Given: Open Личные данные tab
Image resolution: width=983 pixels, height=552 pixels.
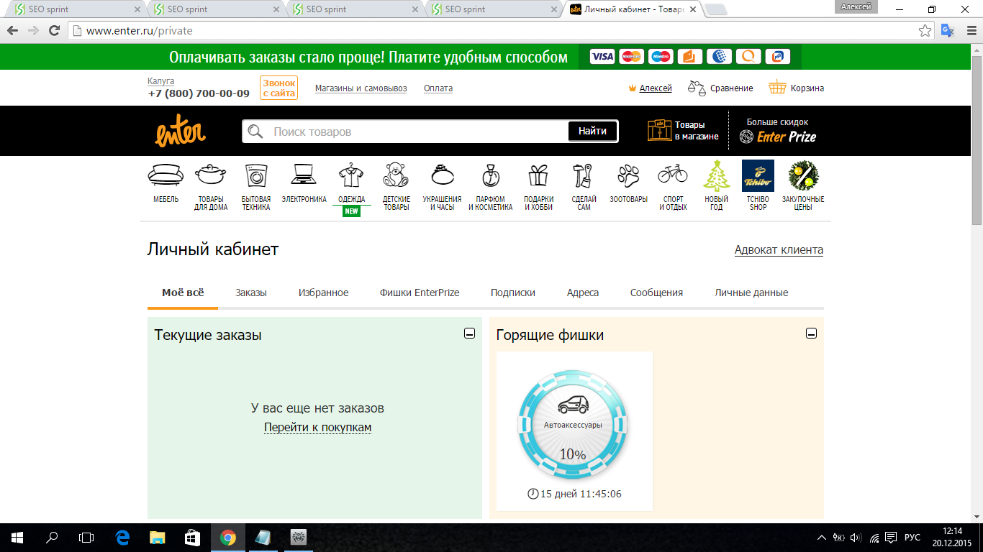Looking at the screenshot, I should point(751,293).
